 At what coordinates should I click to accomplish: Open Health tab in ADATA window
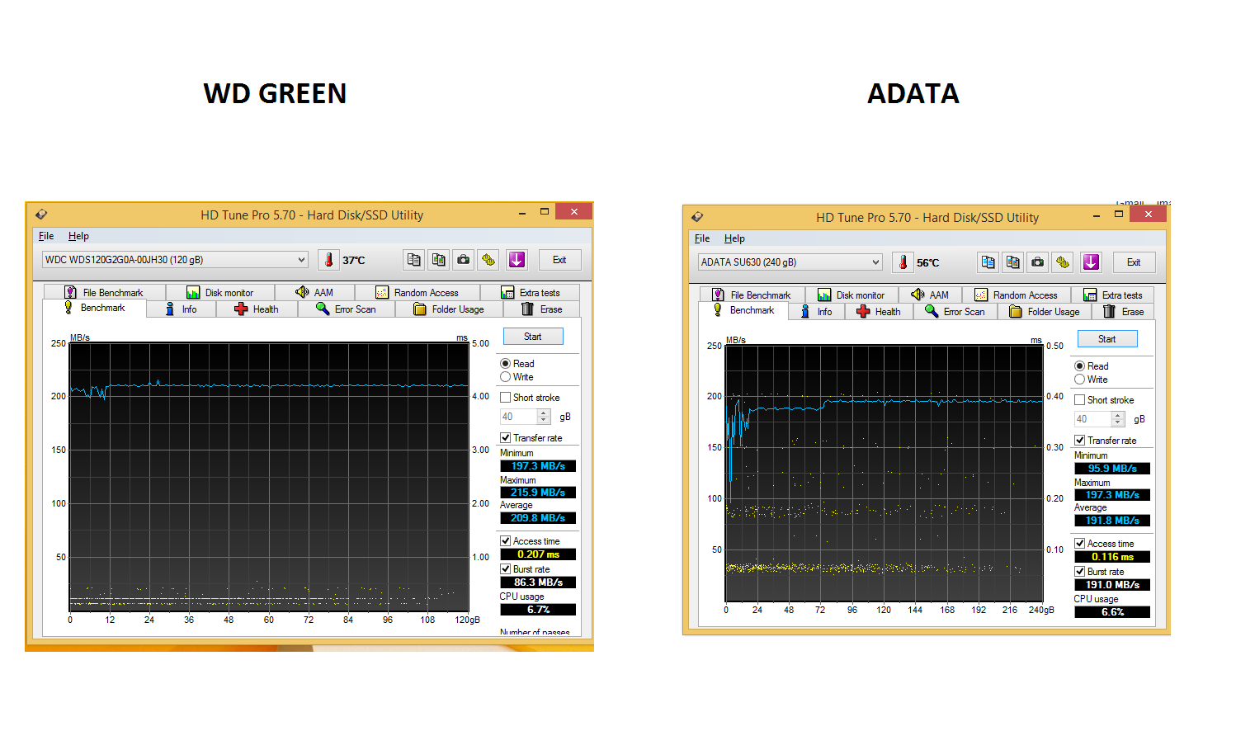tap(879, 312)
